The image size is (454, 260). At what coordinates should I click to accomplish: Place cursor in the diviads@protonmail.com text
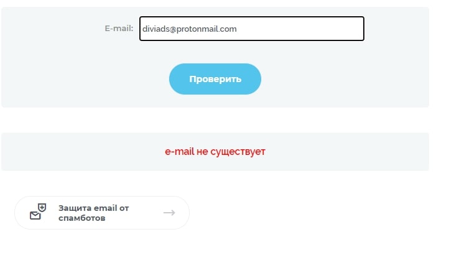(x=189, y=29)
